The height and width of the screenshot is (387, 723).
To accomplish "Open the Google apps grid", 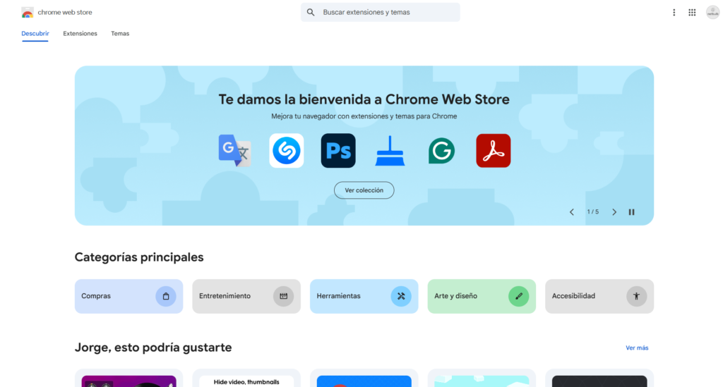I will [692, 13].
